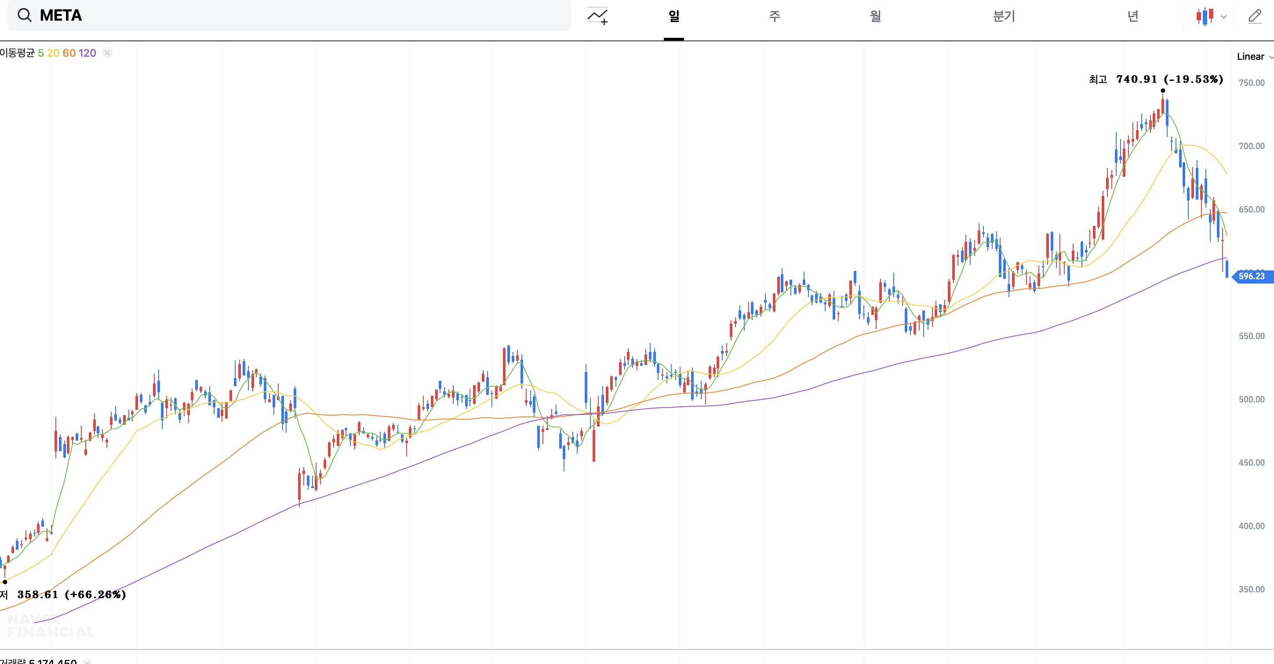This screenshot has height=664, width=1274.
Task: Open the Linear scale dropdown
Action: (x=1254, y=56)
